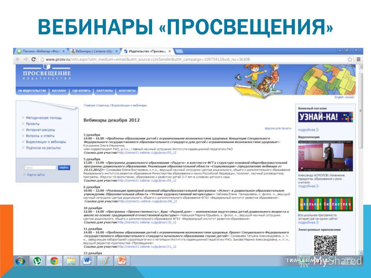Click the Вебинары декабря 2012 heading
371x278 pixels.
tap(111, 120)
